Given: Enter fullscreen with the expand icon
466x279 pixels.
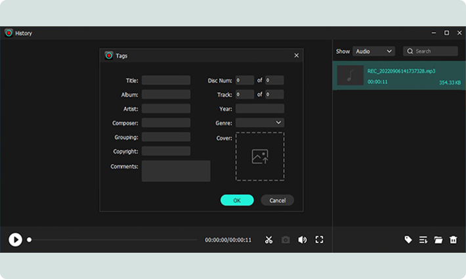Looking at the screenshot, I should coord(320,240).
